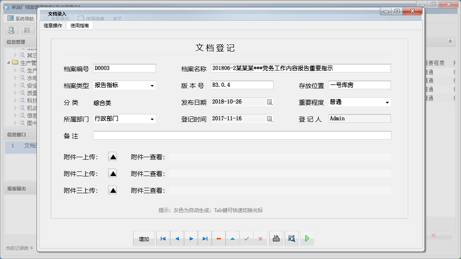Select the 信息操作 tab
Image resolution: width=461 pixels, height=259 pixels.
tap(53, 26)
